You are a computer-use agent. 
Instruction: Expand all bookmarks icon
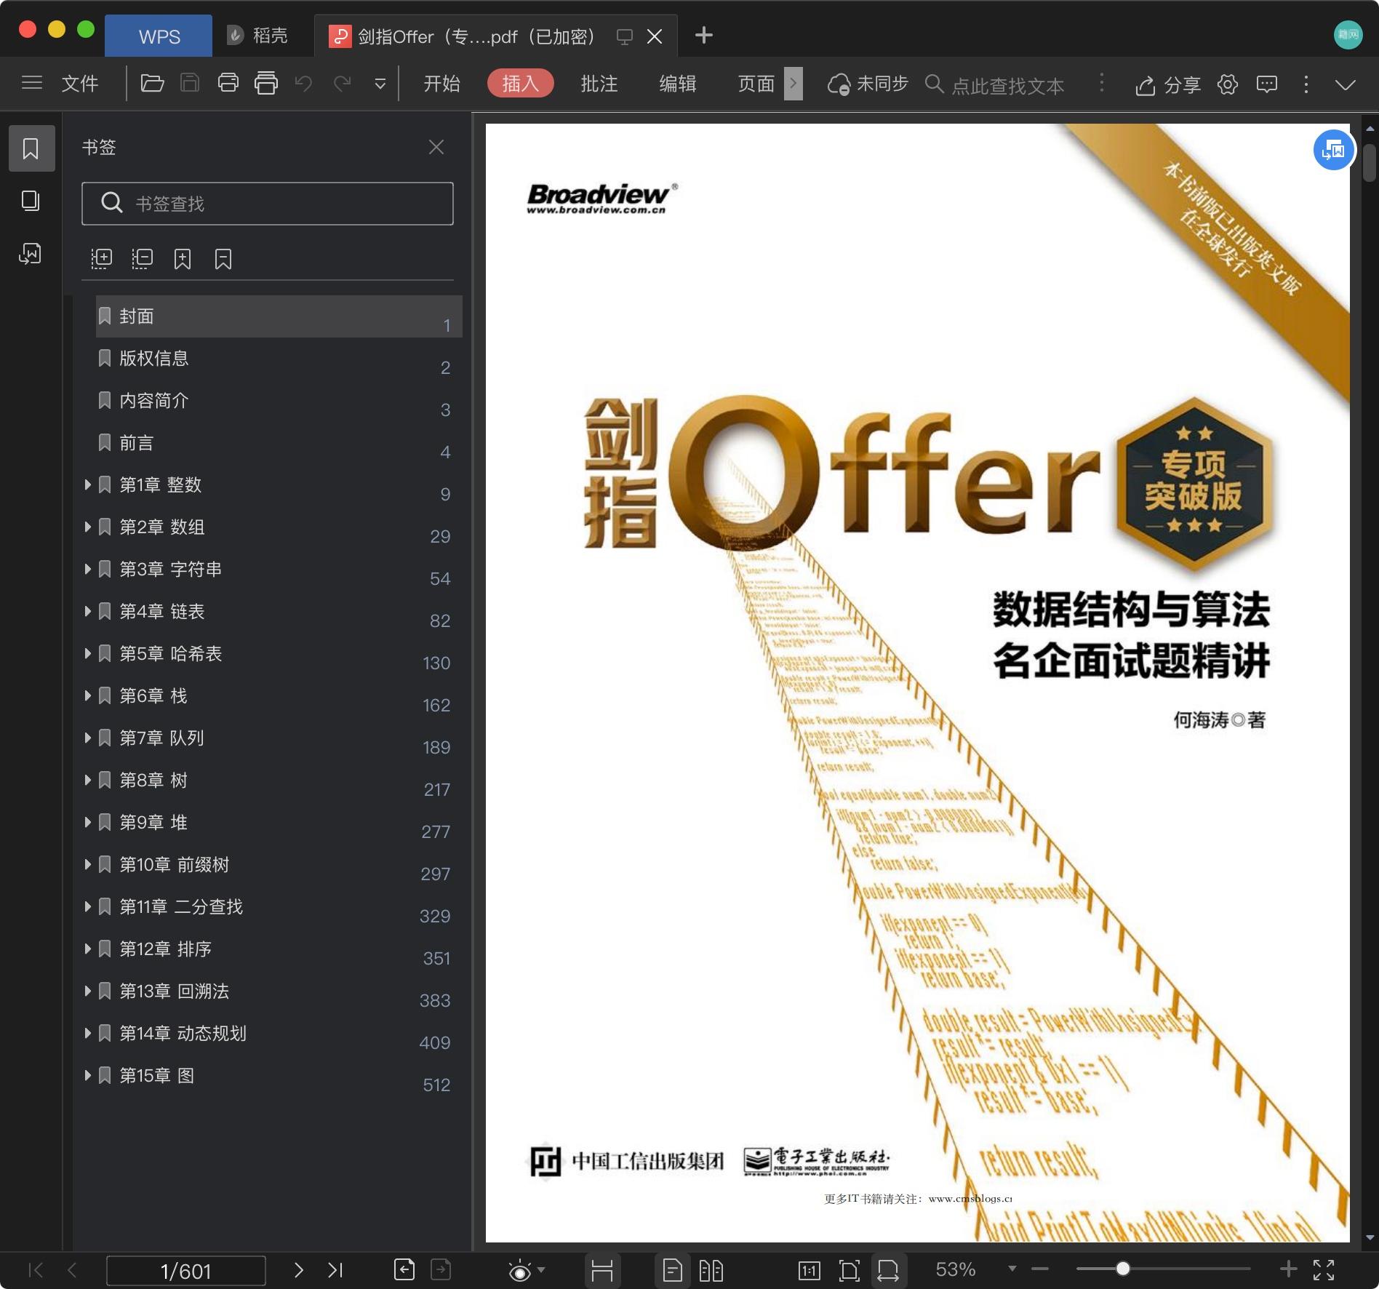pos(101,258)
